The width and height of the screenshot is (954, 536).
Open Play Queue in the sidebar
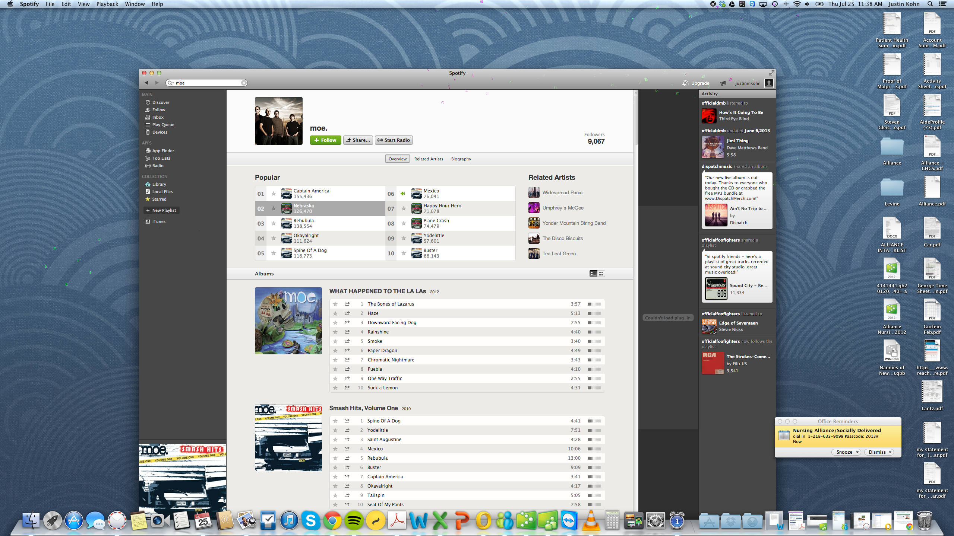pos(163,125)
